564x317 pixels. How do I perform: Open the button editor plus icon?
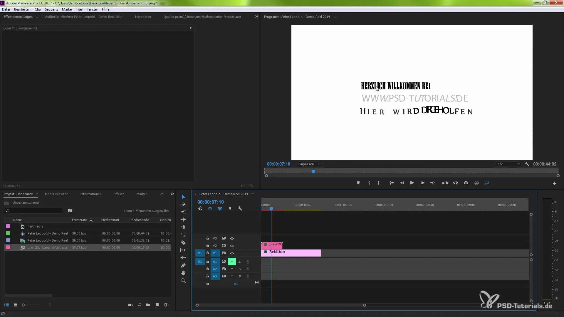[x=554, y=183]
